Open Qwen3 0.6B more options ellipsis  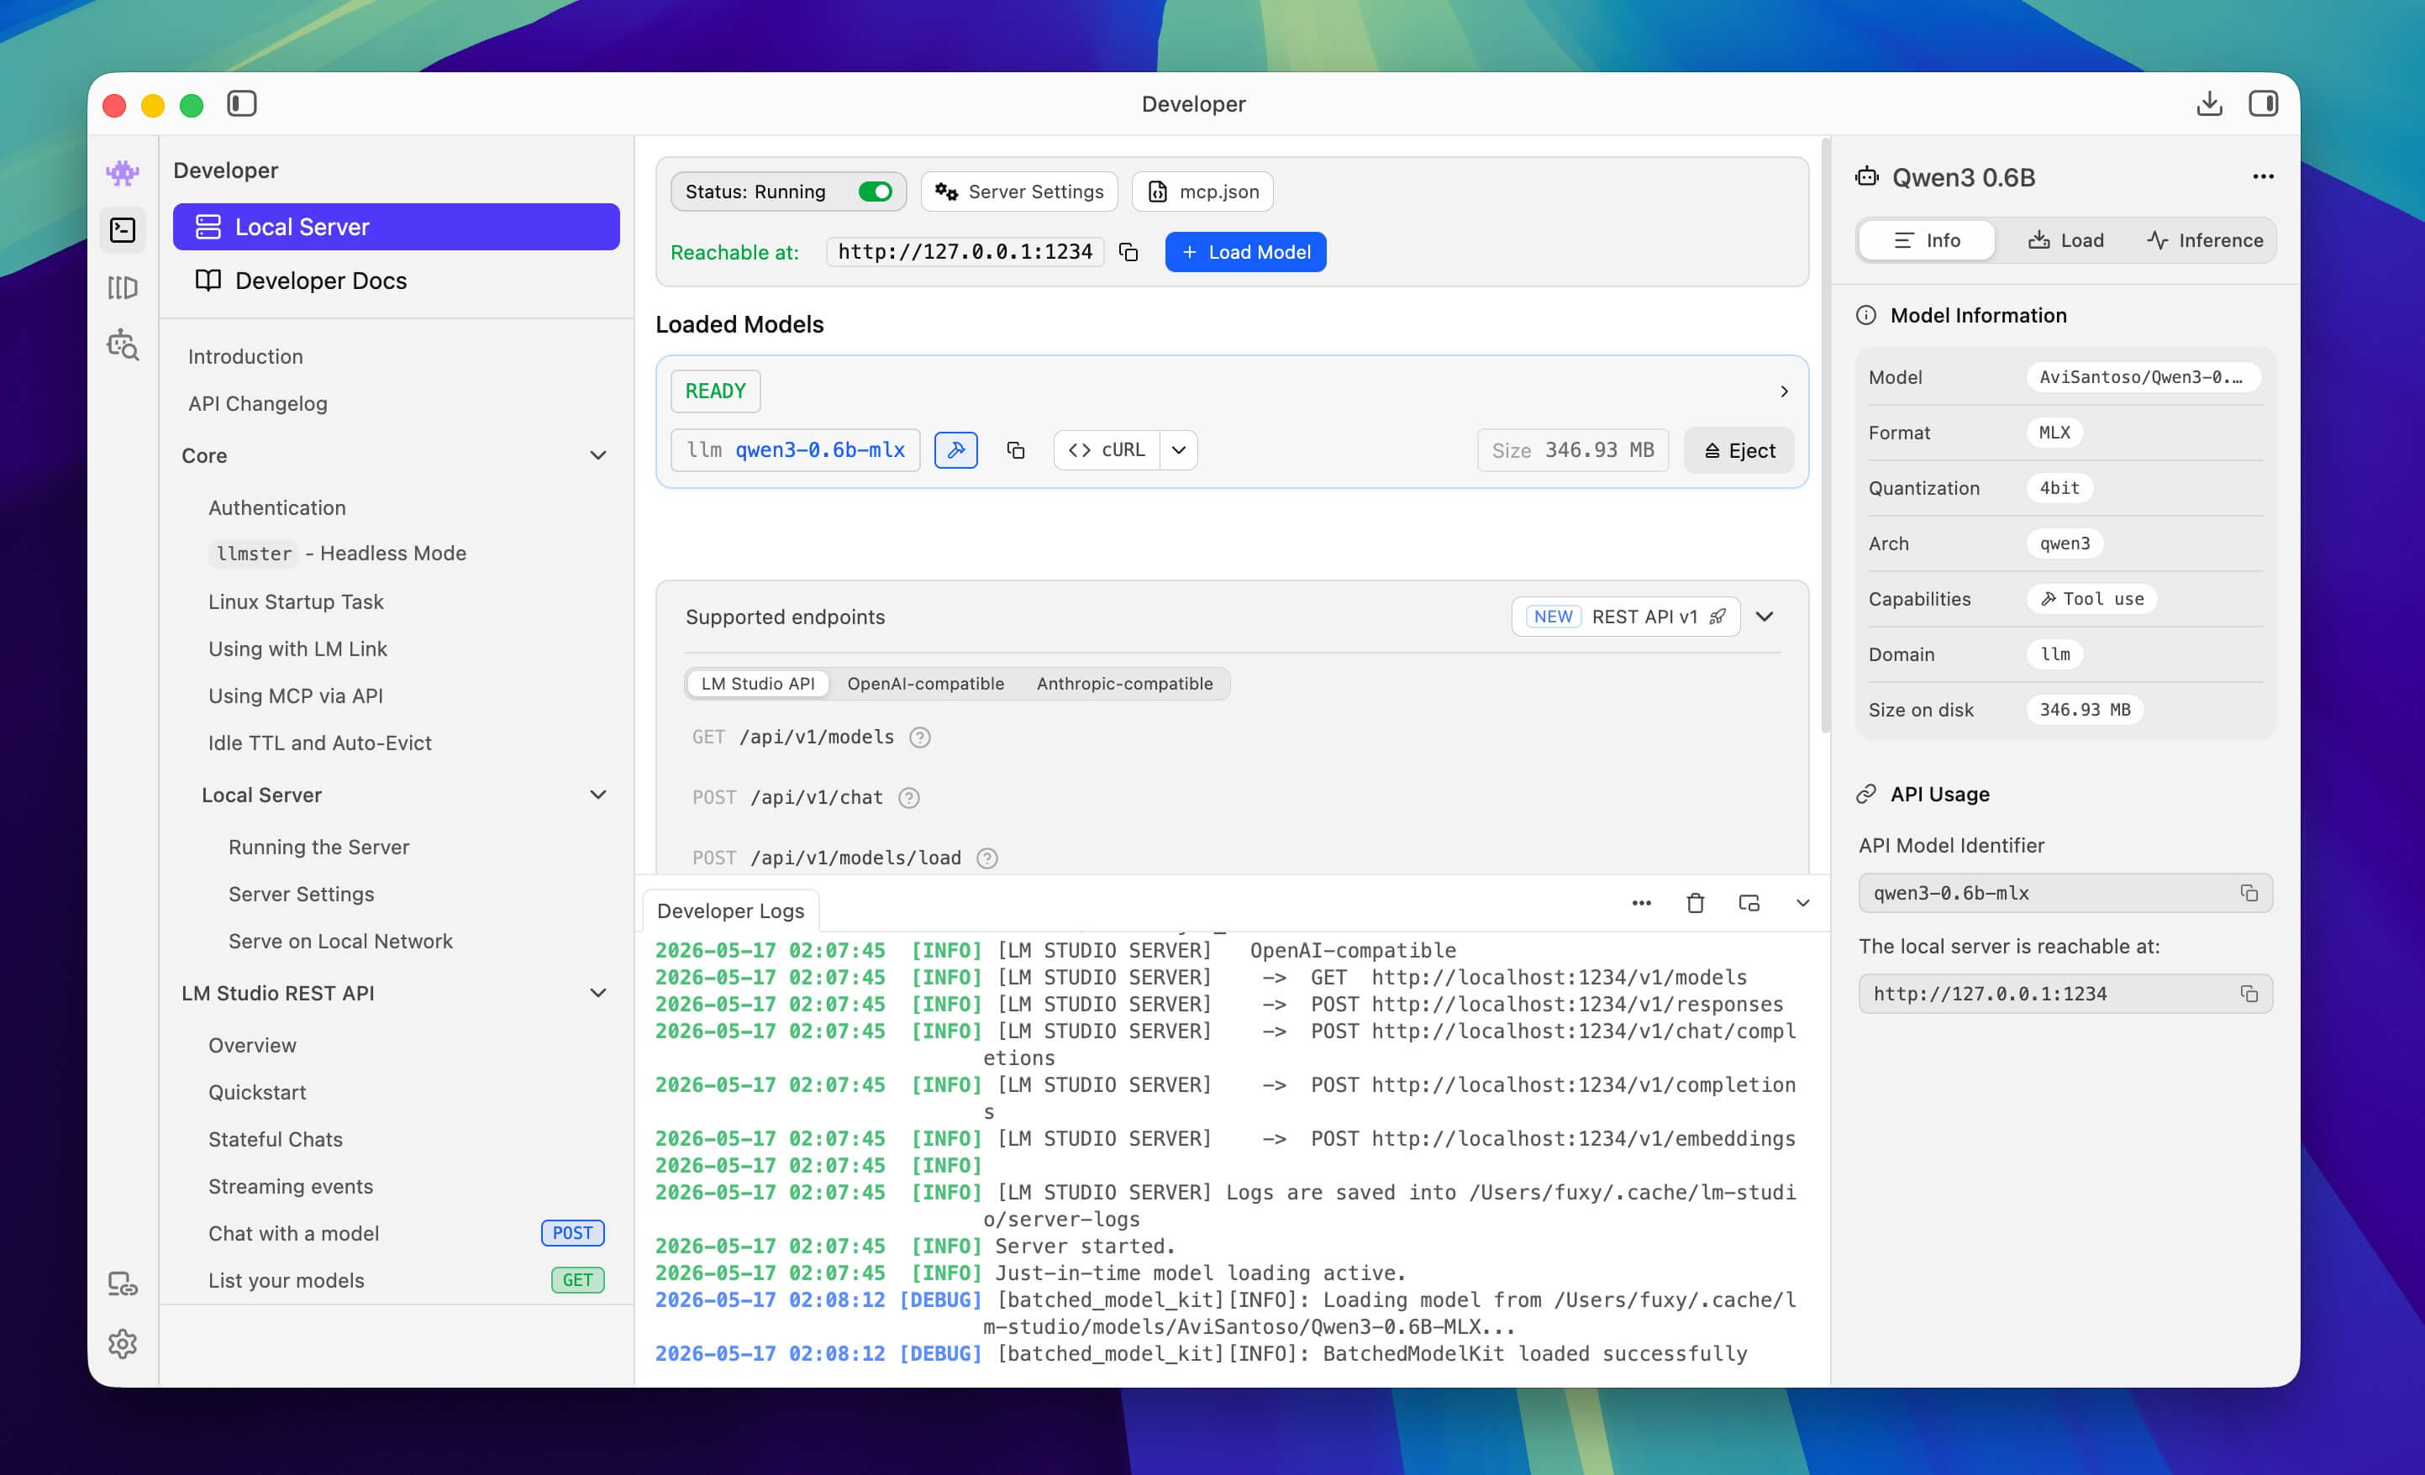coord(2263,177)
